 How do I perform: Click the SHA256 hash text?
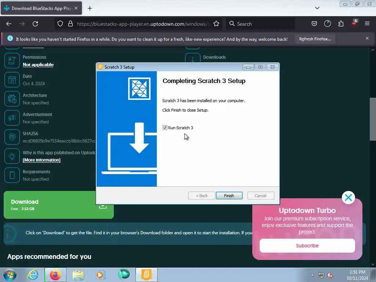pos(59,141)
